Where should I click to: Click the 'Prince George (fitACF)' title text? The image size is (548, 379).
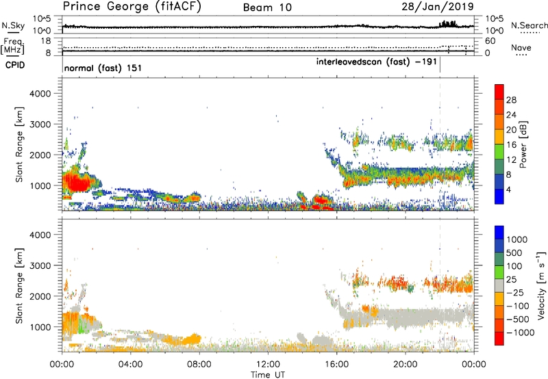click(x=132, y=7)
